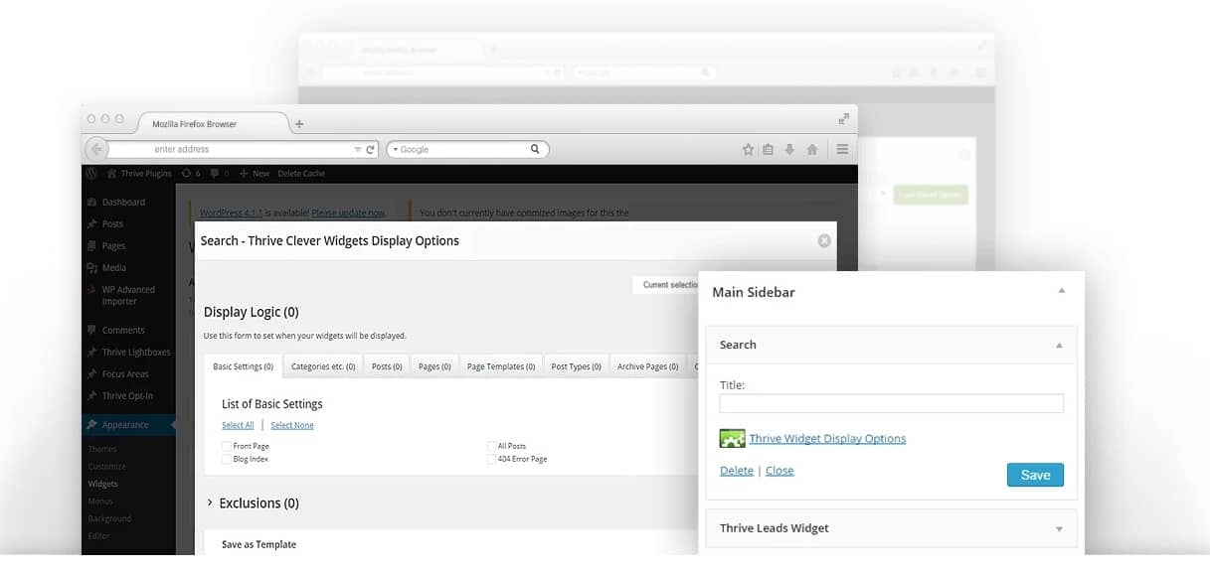The image size is (1210, 577).
Task: Reload the page with the refresh icon
Action: click(371, 150)
